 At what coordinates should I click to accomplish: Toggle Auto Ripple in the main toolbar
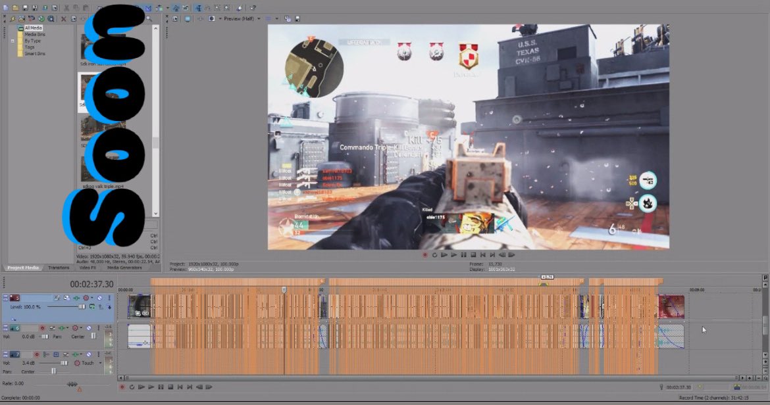click(x=160, y=8)
